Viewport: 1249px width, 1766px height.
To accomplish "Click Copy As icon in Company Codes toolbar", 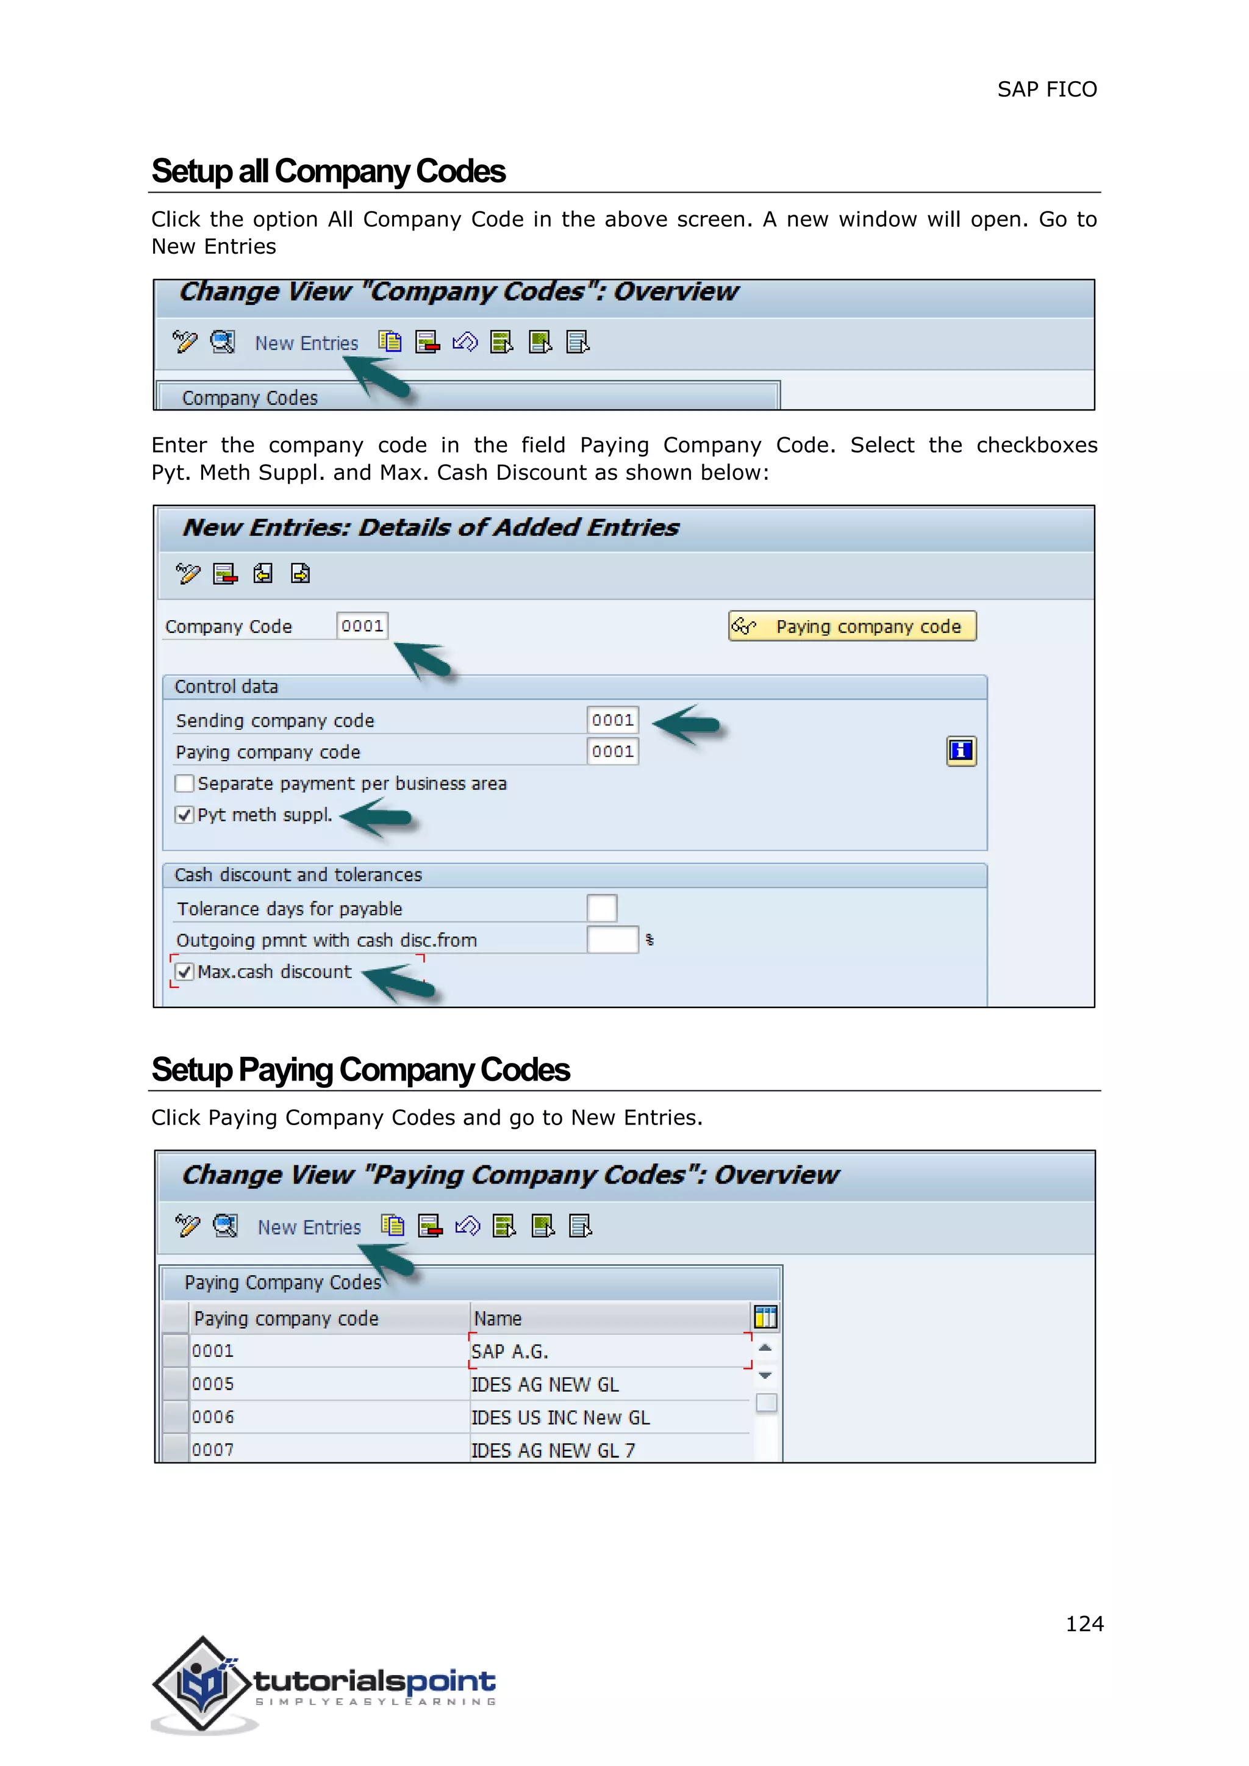I will [x=390, y=341].
